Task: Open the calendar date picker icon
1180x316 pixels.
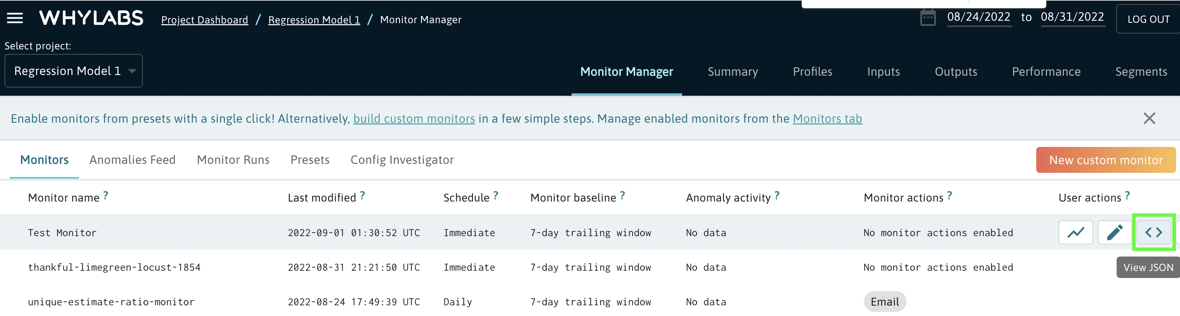Action: (x=928, y=18)
